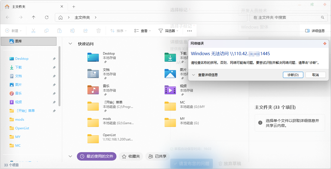Open the 查看 view dropdown
This screenshot has width=331, height=169.
click(x=142, y=30)
